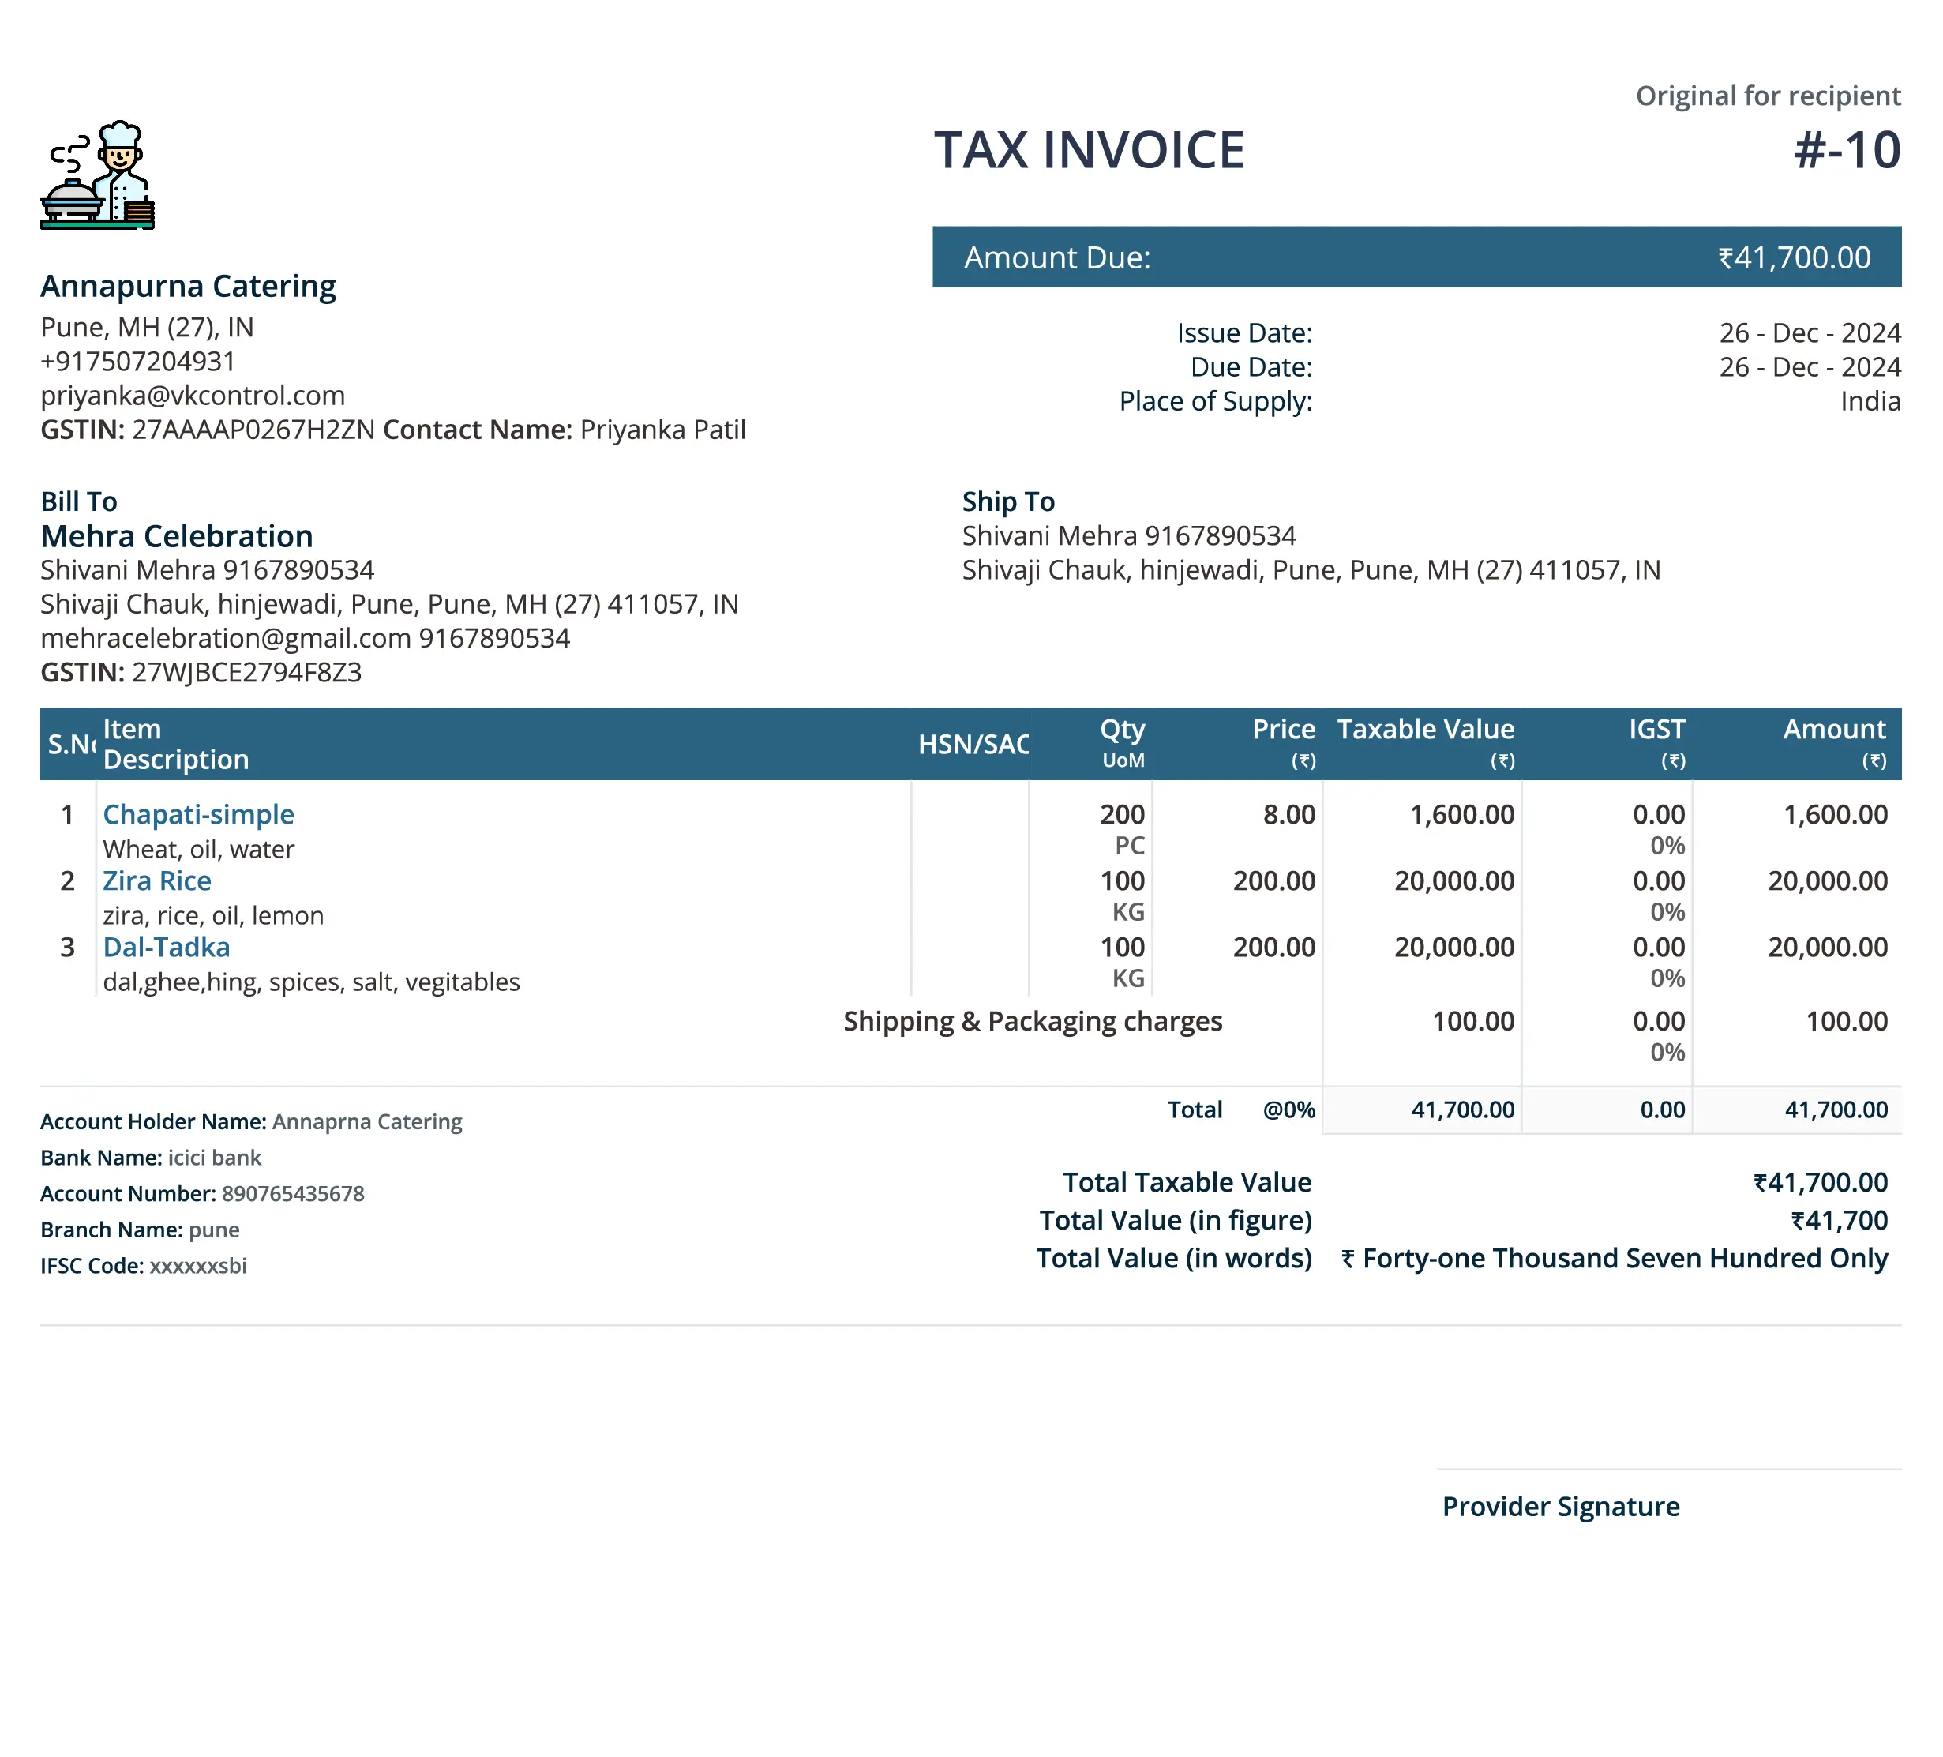Click Chapati price 8.00

click(1289, 814)
